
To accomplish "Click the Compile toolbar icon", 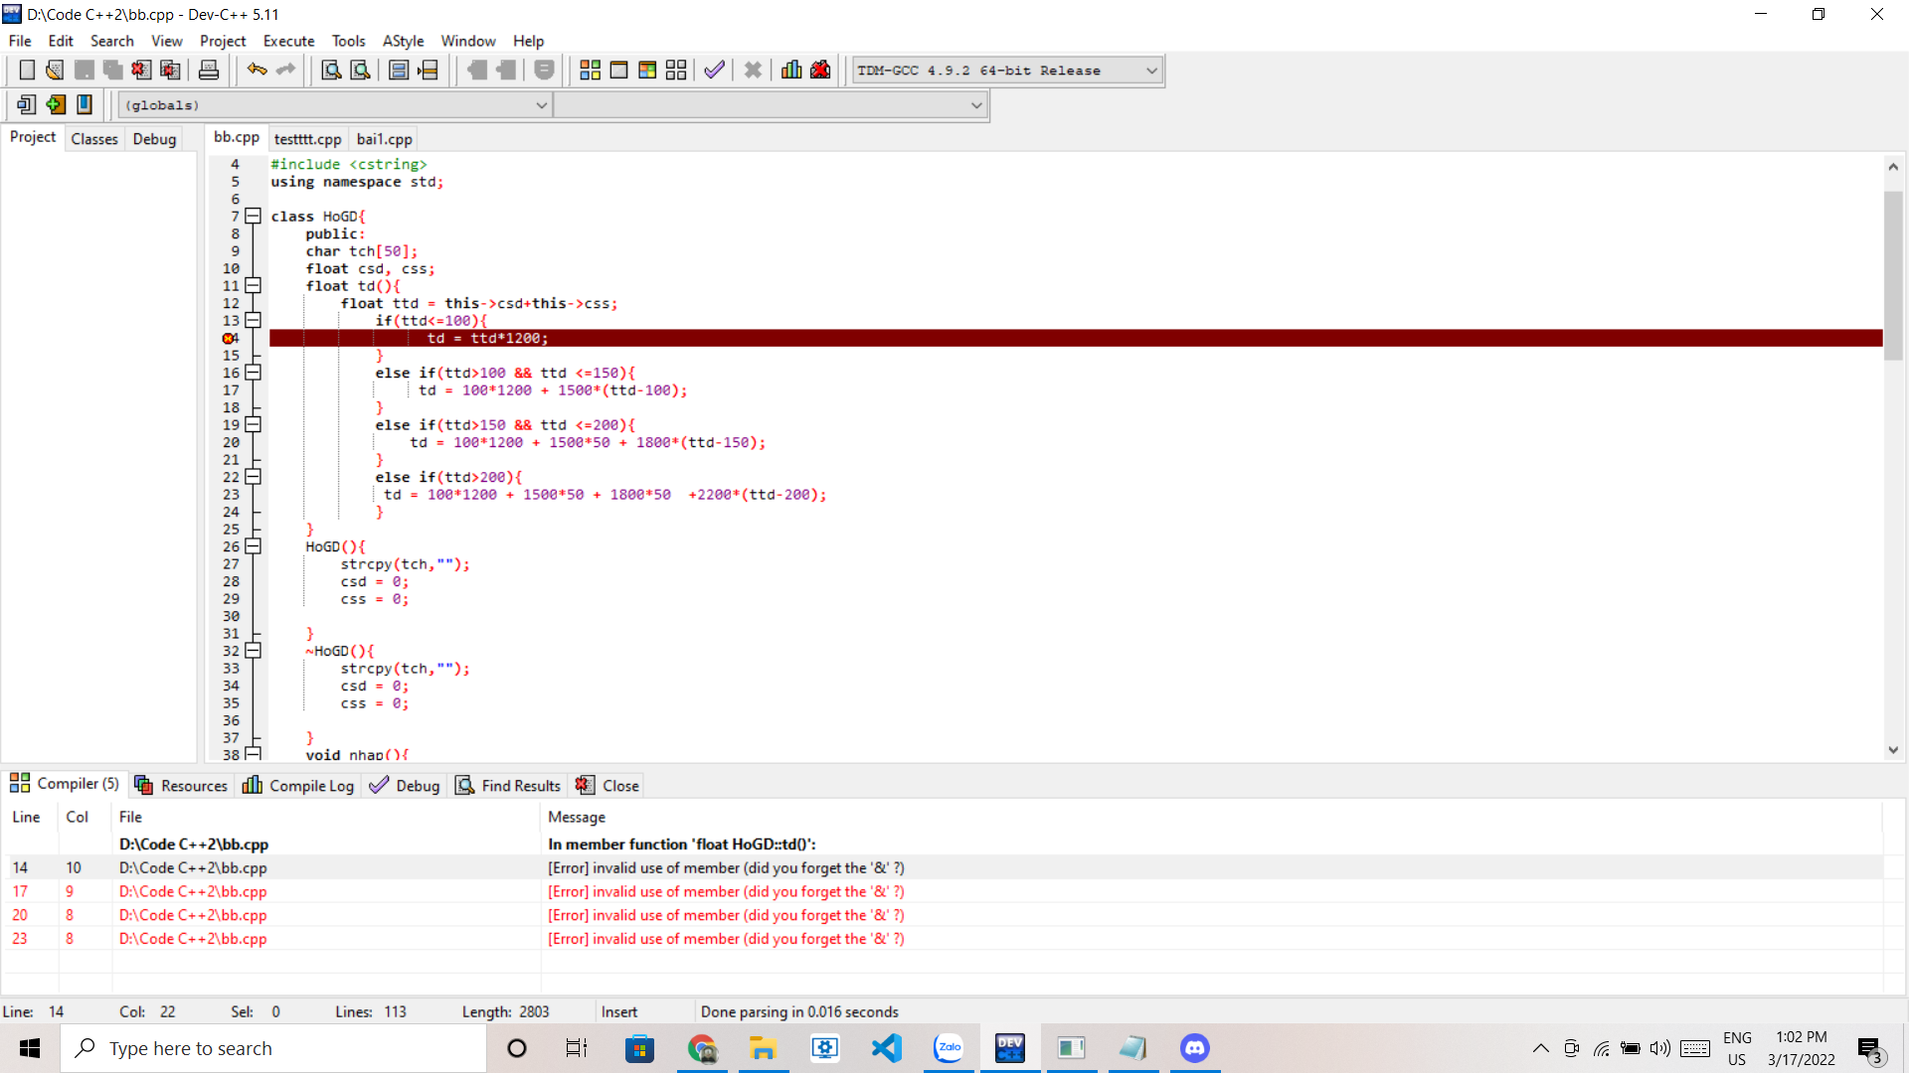I will (x=590, y=70).
